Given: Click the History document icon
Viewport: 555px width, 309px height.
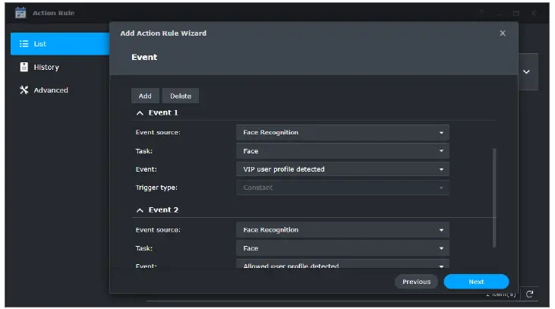Looking at the screenshot, I should [x=24, y=67].
